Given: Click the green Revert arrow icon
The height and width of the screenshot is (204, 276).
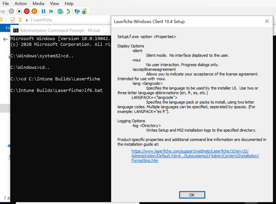Looking at the screenshot, I should pos(68,12).
